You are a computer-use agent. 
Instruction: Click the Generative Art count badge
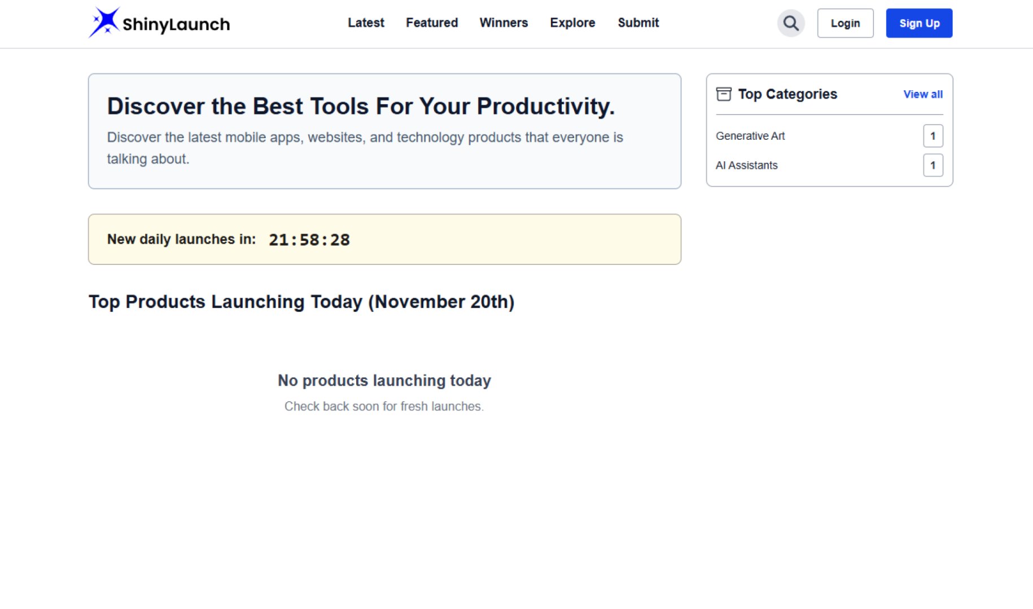click(x=933, y=135)
